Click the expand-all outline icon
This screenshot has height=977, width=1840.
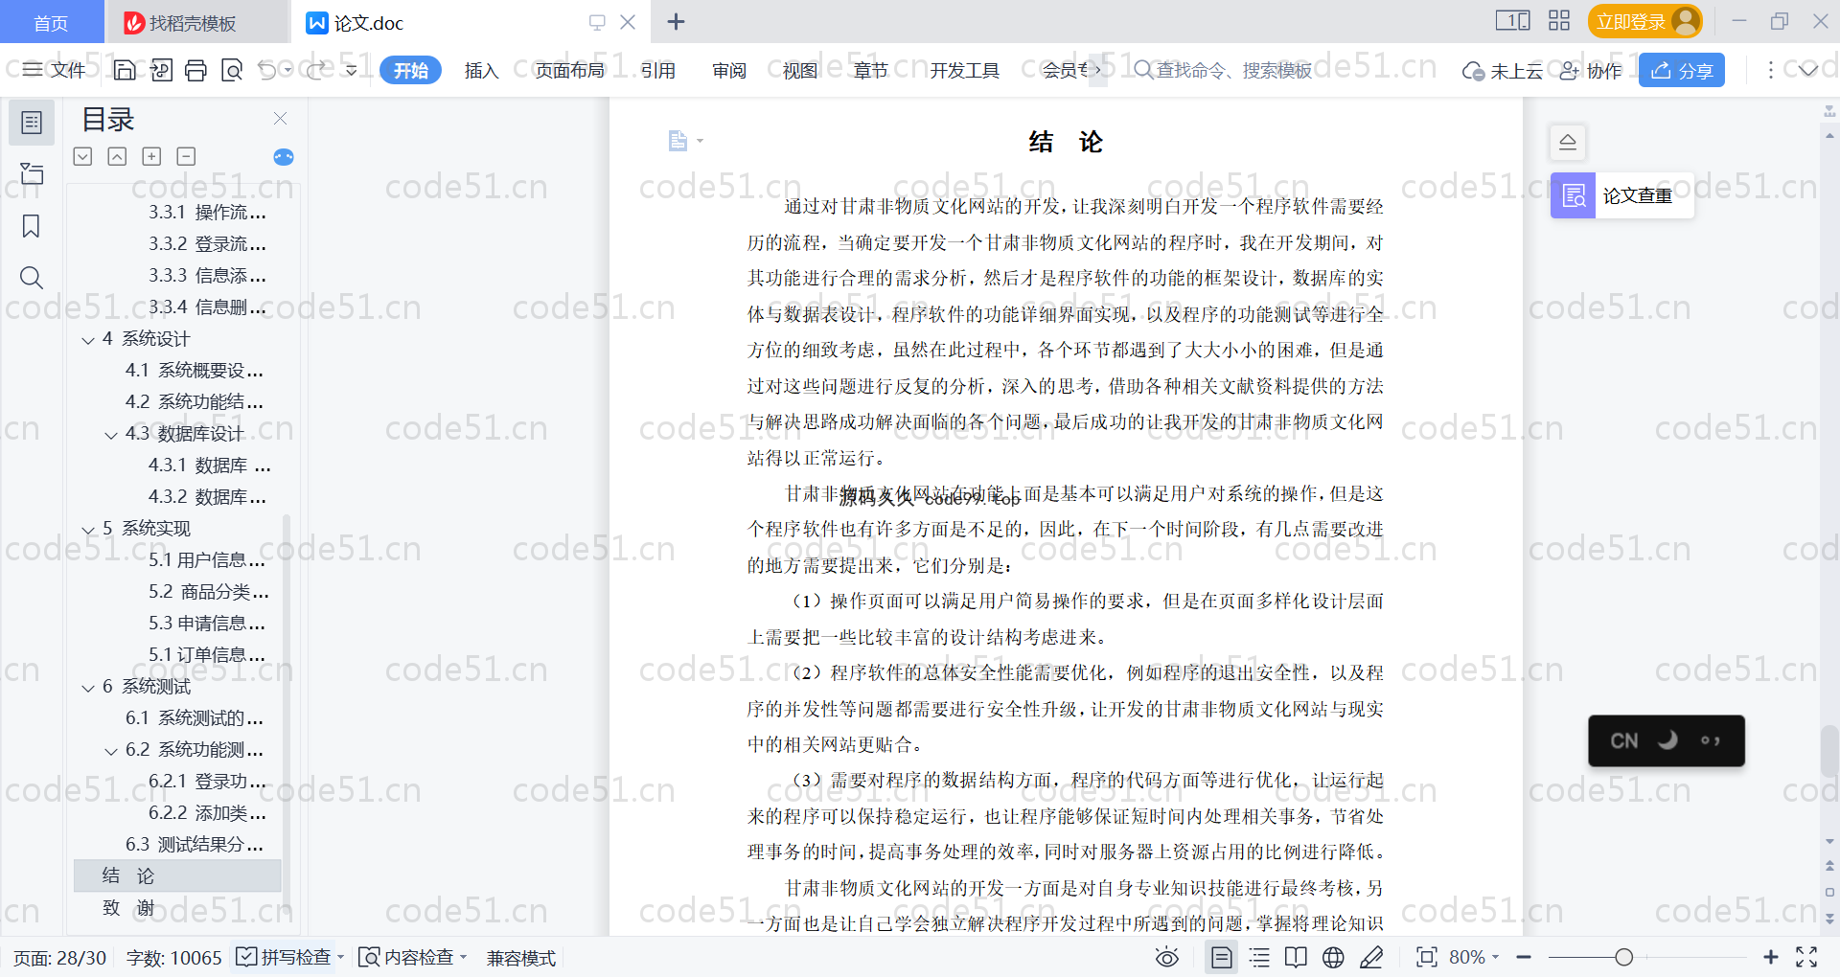83,156
